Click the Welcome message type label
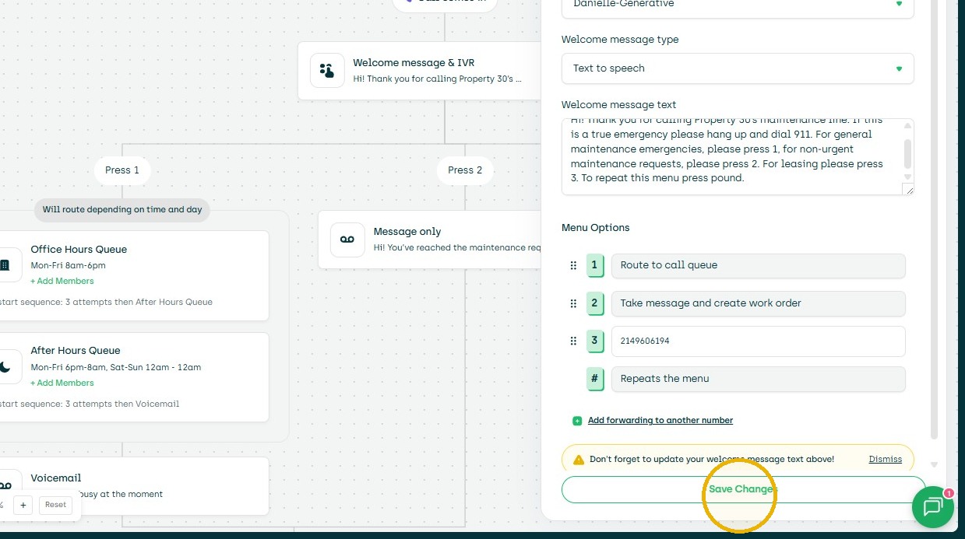Screen dimensions: 965x539 coord(620,40)
